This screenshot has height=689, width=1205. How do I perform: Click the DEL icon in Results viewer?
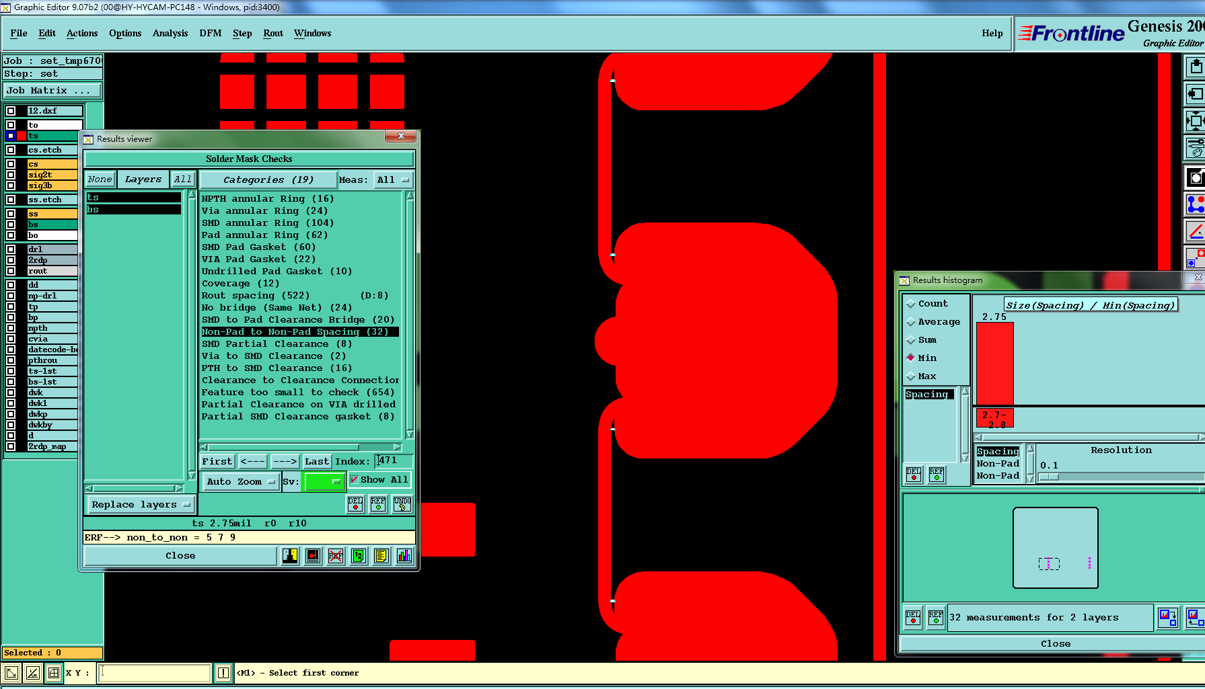click(355, 503)
